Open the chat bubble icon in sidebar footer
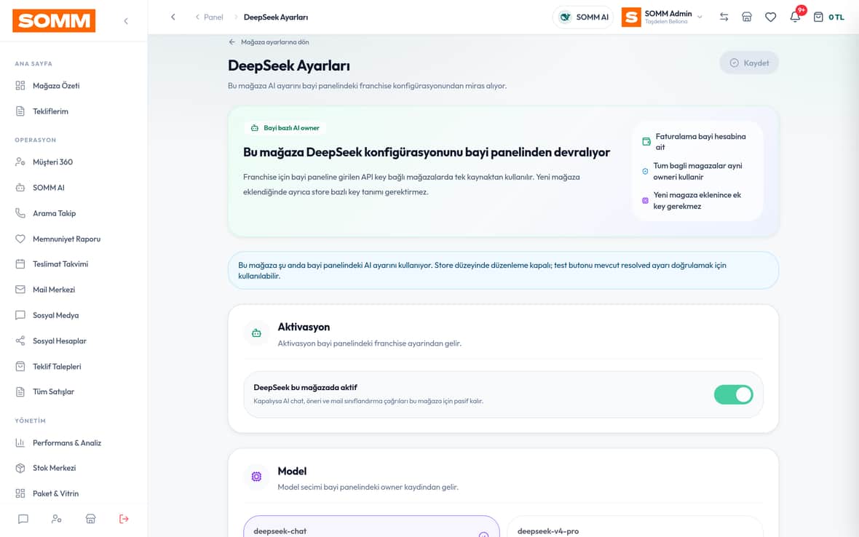This screenshot has width=859, height=537. (23, 518)
